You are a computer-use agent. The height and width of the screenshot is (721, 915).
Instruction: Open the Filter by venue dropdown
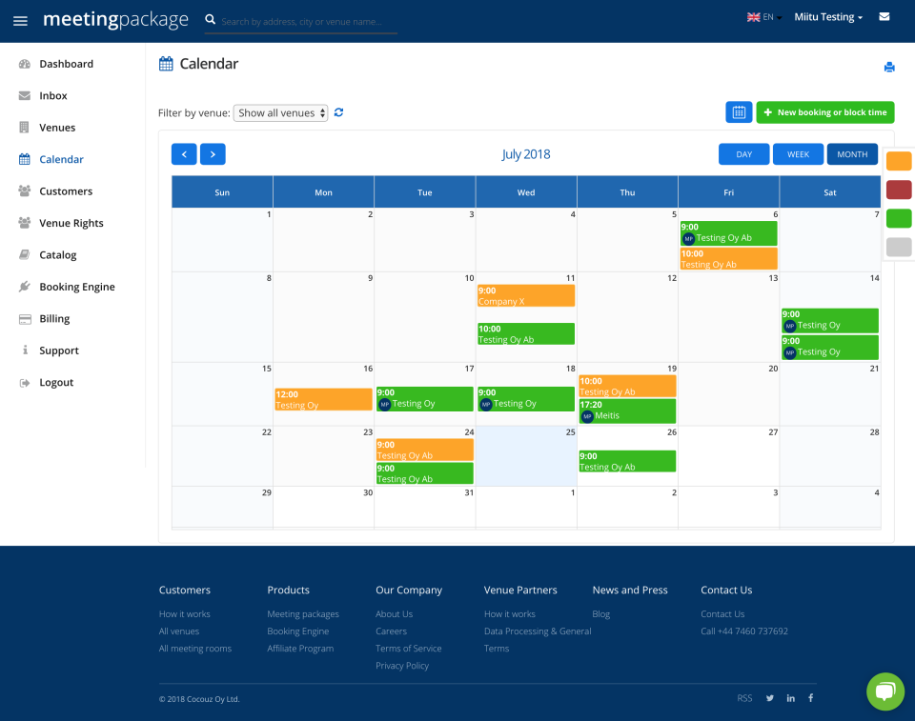coord(280,112)
